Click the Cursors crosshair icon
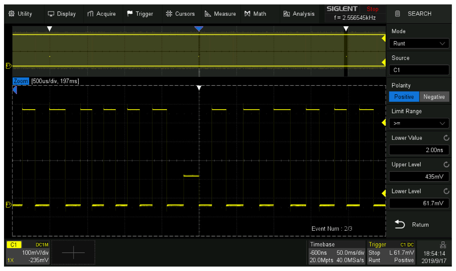 pyautogui.click(x=169, y=14)
